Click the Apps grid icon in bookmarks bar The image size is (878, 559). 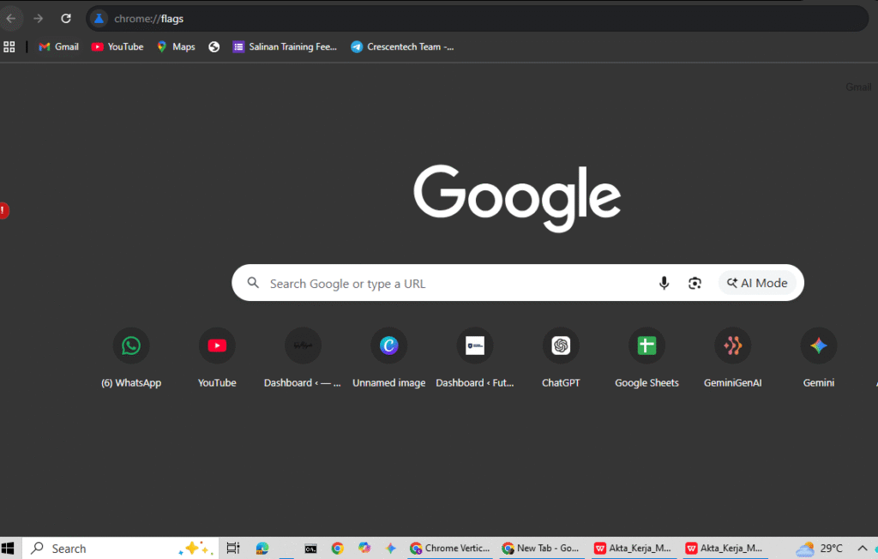pos(9,47)
